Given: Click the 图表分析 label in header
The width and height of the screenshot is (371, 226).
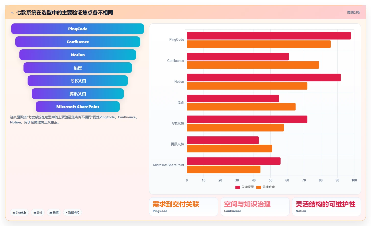Looking at the screenshot, I should click(354, 12).
